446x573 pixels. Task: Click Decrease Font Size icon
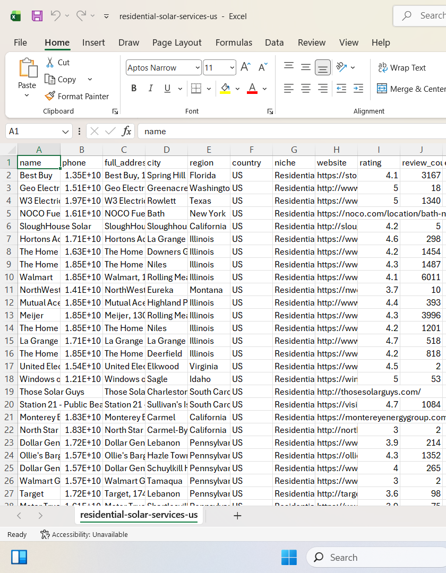point(263,67)
